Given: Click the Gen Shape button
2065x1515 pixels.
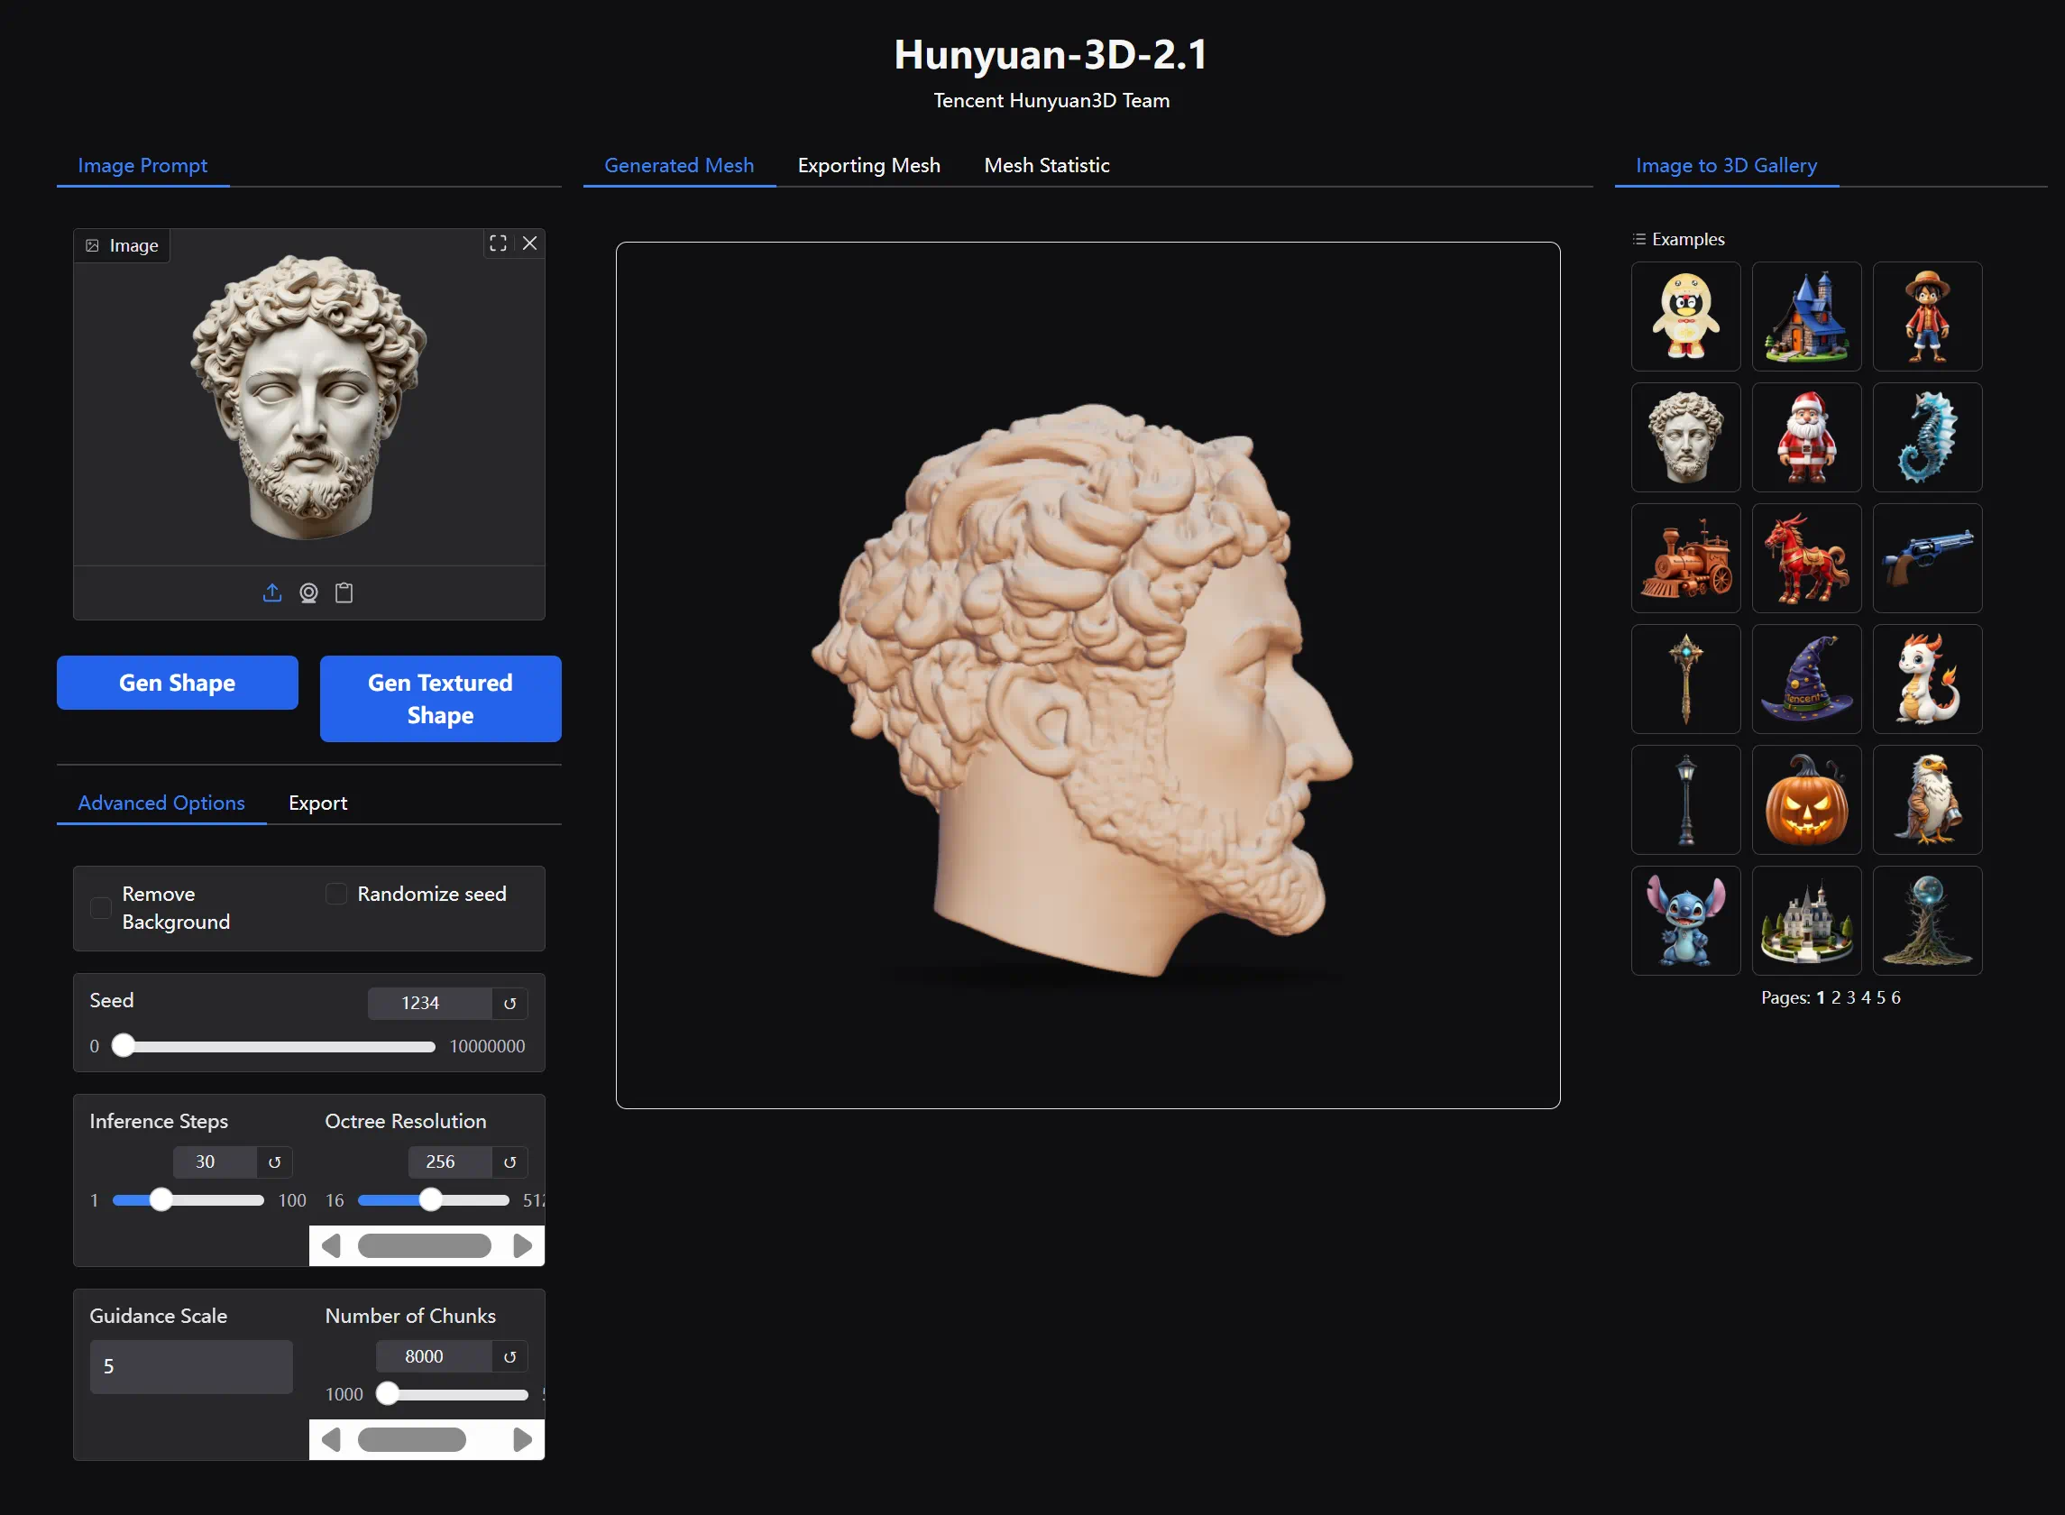Looking at the screenshot, I should coord(177,683).
